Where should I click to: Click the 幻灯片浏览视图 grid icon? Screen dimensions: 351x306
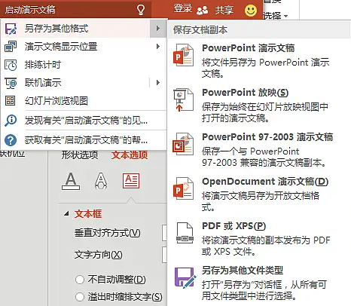(x=10, y=101)
